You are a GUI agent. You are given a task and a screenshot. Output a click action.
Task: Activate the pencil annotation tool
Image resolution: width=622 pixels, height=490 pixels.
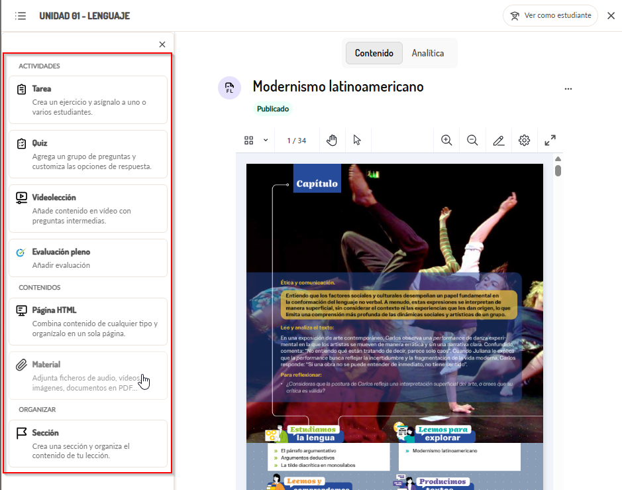[499, 140]
